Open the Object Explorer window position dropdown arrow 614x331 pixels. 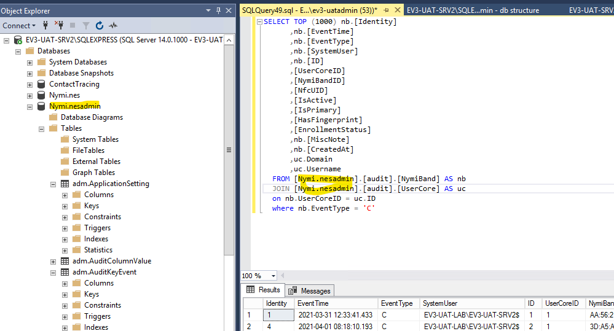208,10
